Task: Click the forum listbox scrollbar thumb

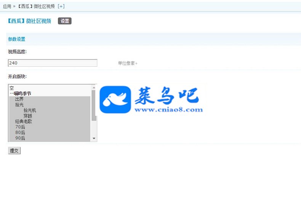Action: click(x=94, y=106)
